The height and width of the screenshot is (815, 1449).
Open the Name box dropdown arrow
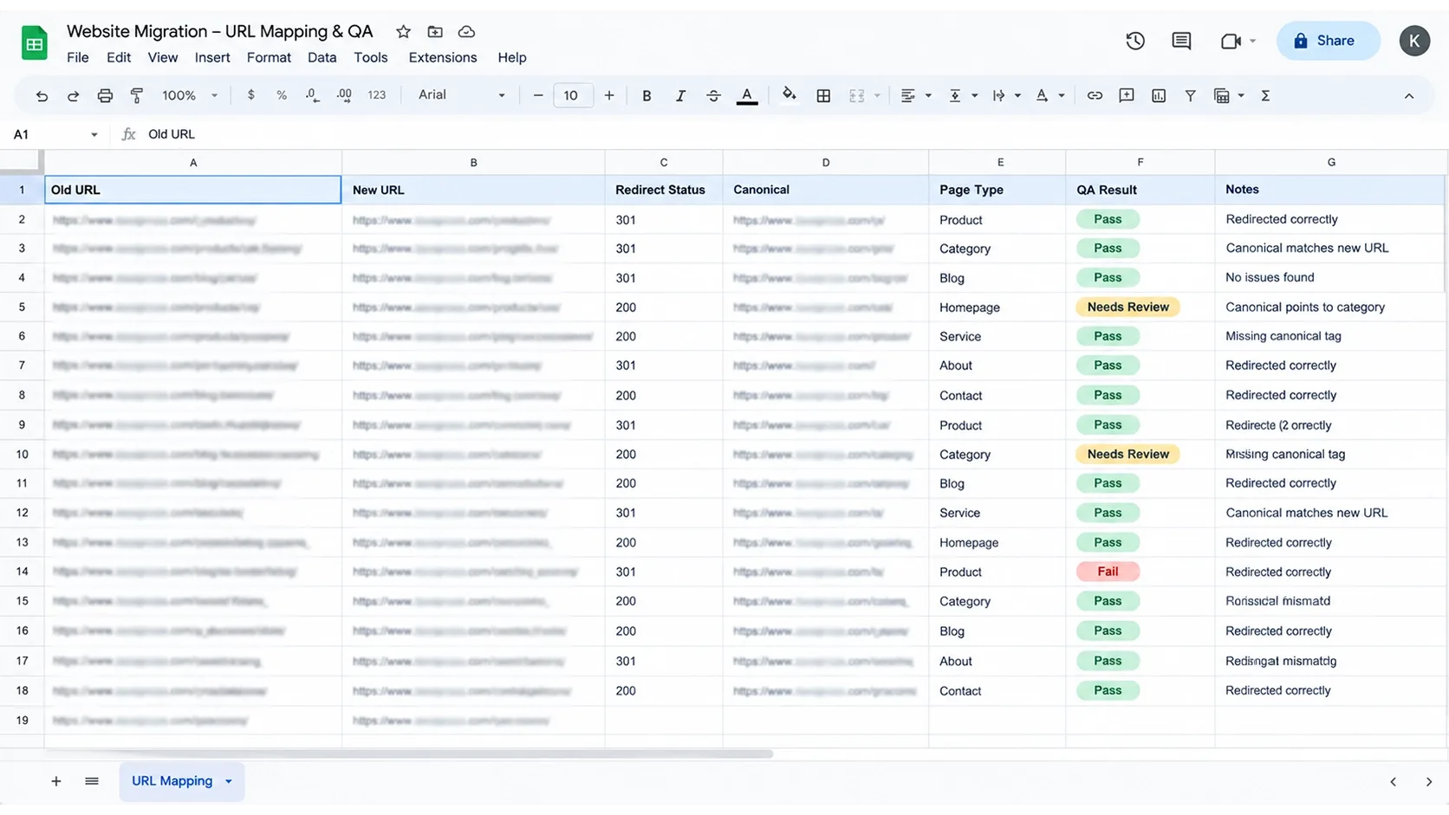(94, 134)
